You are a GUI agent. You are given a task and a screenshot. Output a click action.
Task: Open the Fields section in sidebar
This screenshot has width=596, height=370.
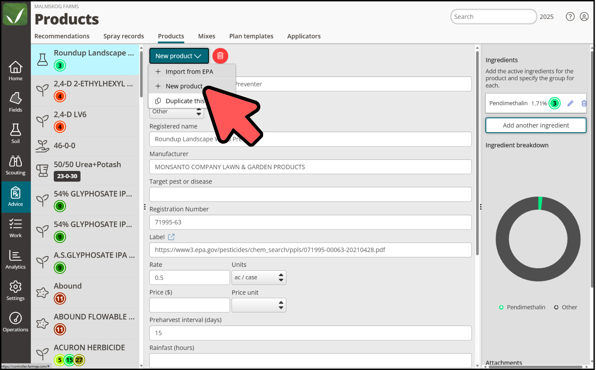15,102
